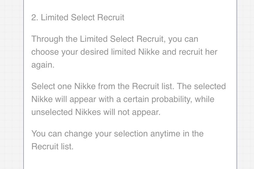This screenshot has height=169, width=254.
Task: Click the words "The selected" ending a line
Action: (x=201, y=86)
